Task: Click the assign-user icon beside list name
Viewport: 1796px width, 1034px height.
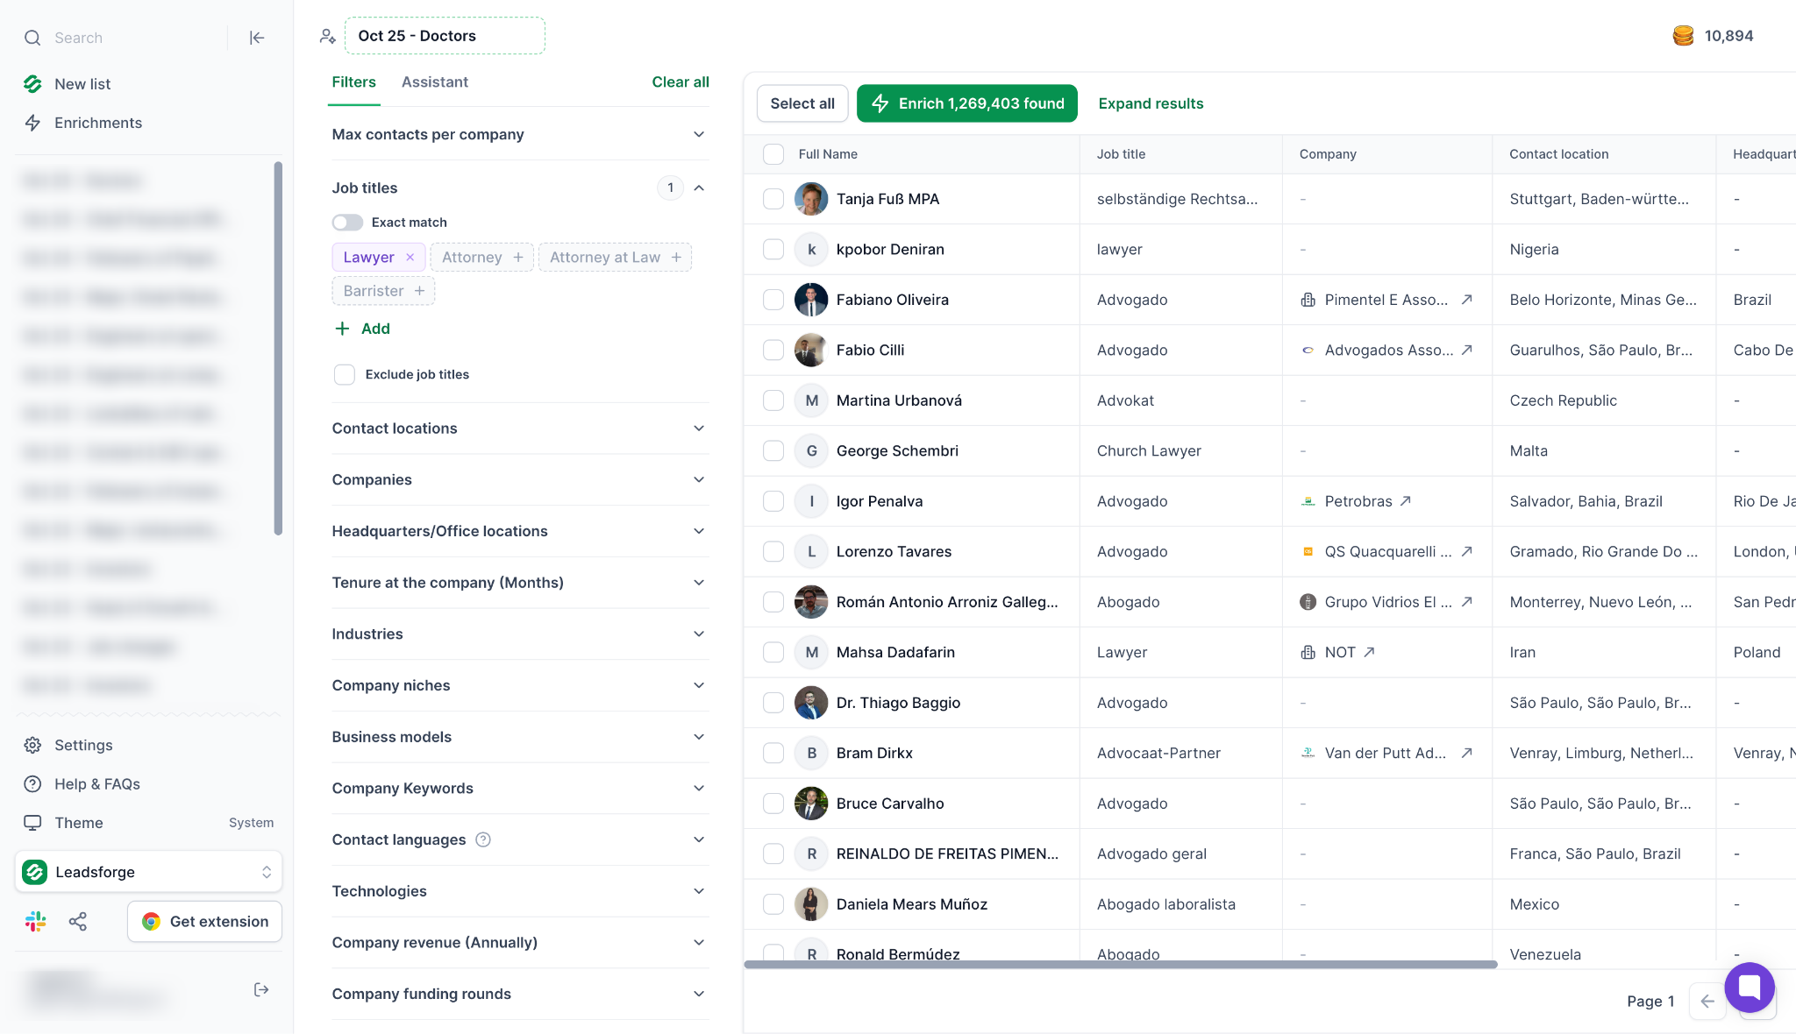Action: coord(327,36)
